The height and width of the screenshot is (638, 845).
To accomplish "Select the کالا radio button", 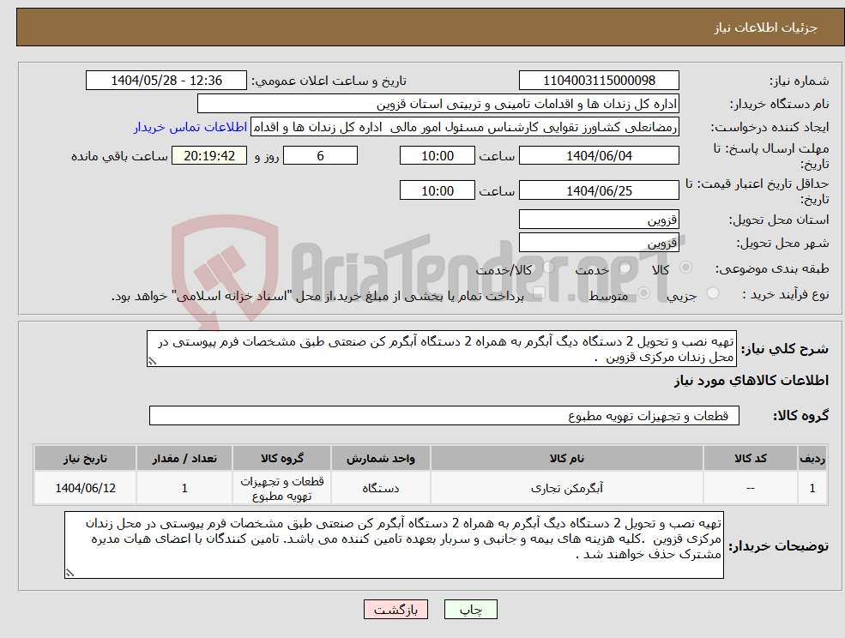I will [686, 268].
